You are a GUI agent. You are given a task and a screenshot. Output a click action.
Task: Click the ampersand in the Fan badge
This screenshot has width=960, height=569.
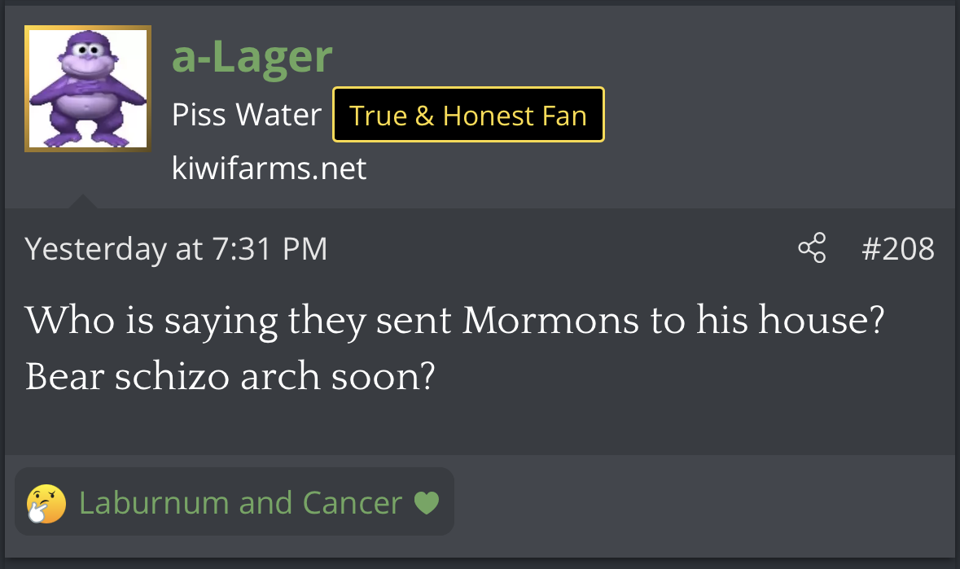[x=424, y=116]
